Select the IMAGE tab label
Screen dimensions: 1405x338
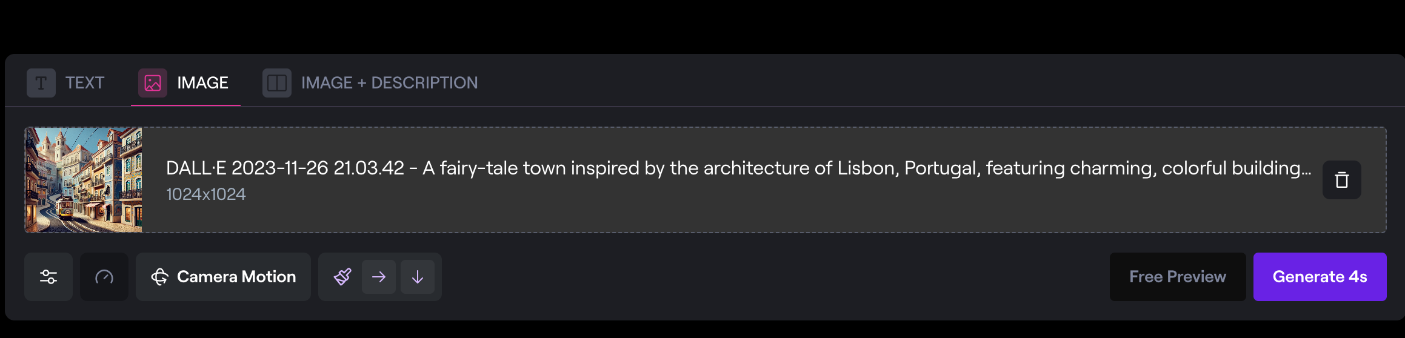[x=202, y=83]
